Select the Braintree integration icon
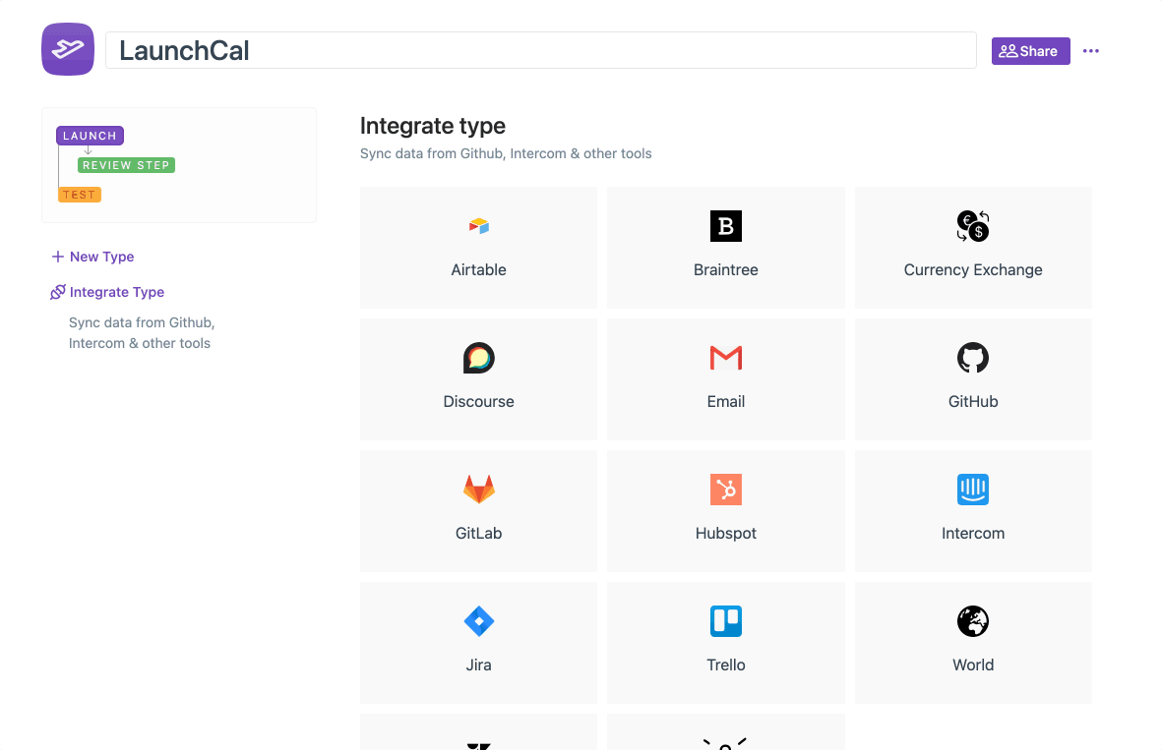Image resolution: width=1161 pixels, height=750 pixels. pyautogui.click(x=725, y=226)
